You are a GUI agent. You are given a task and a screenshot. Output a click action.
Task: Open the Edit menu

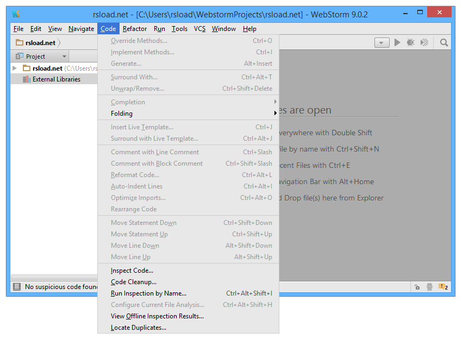tap(36, 29)
